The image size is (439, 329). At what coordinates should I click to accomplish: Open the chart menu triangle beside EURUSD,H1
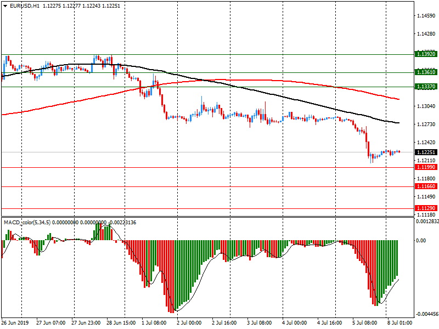[5, 6]
